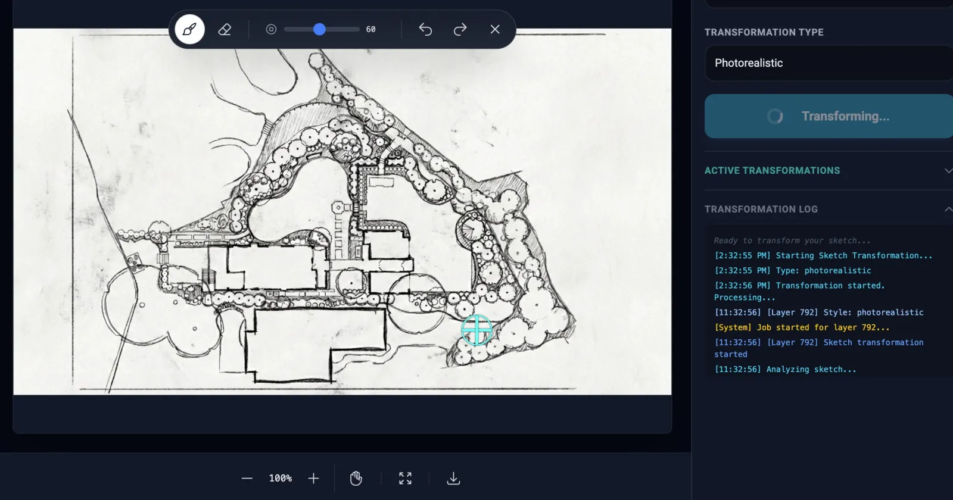
Task: Zoom out with the minus icon
Action: tap(247, 478)
